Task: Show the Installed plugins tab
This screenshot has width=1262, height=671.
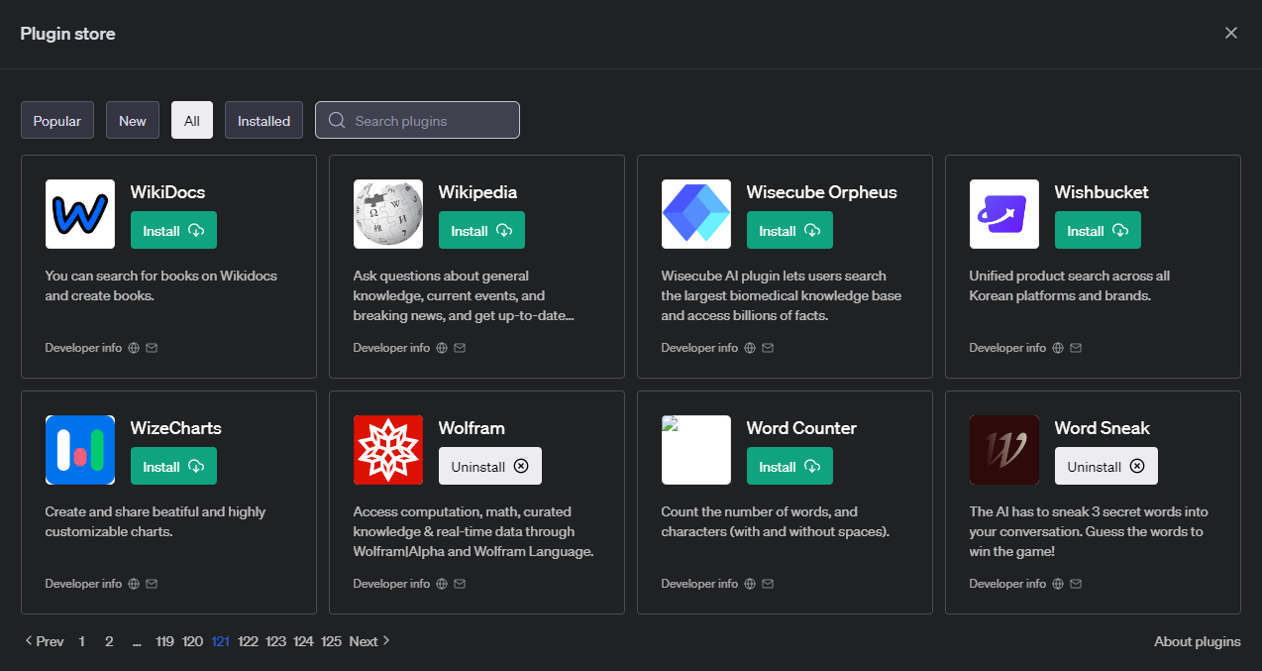Action: coord(263,120)
